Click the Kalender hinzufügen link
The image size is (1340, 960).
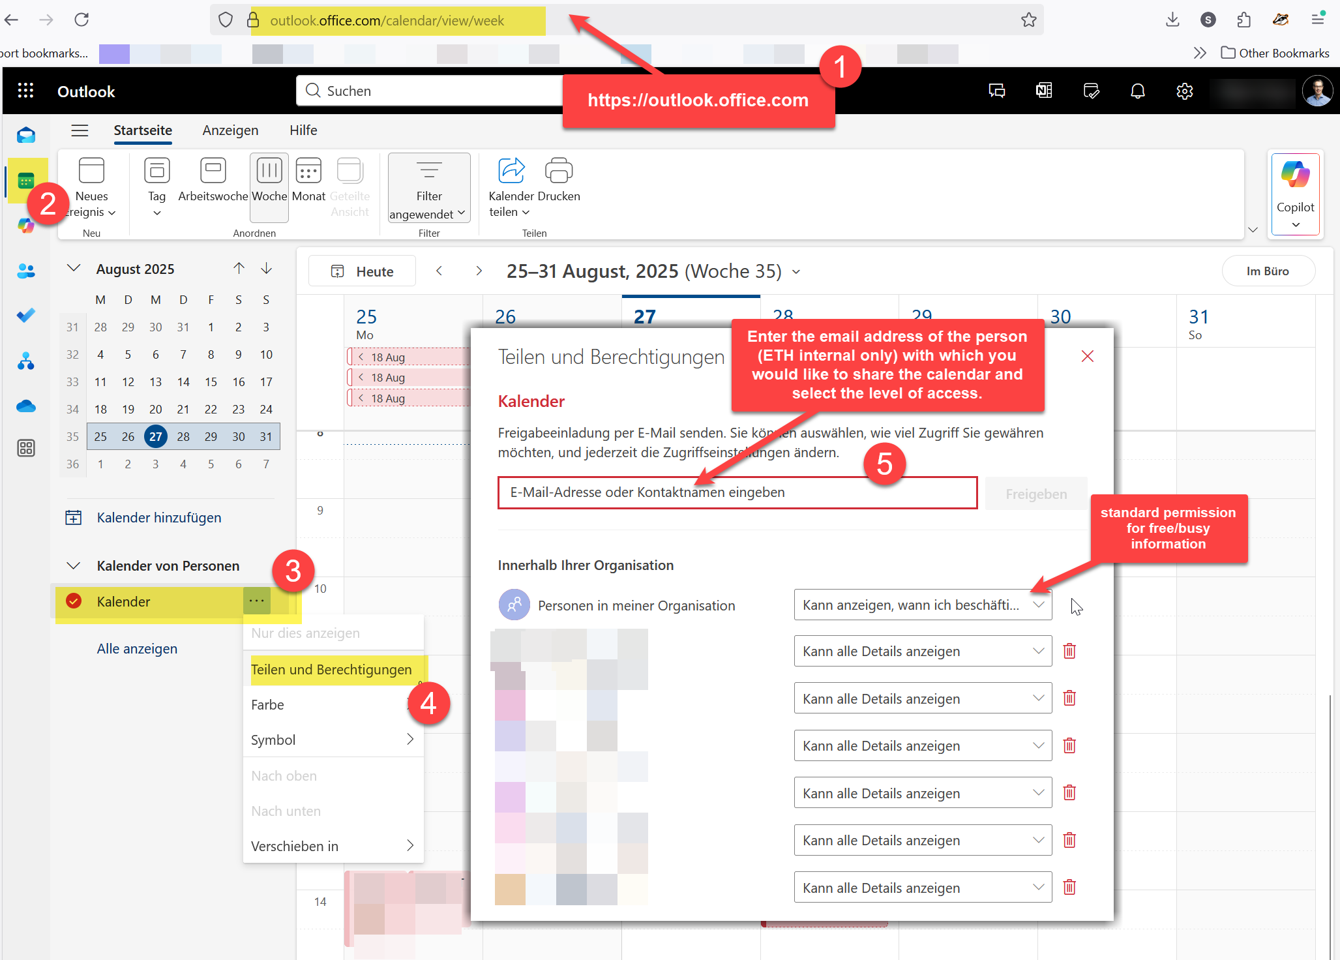tap(158, 518)
